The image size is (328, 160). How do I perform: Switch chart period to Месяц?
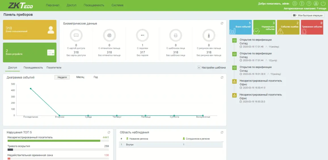coord(80,77)
